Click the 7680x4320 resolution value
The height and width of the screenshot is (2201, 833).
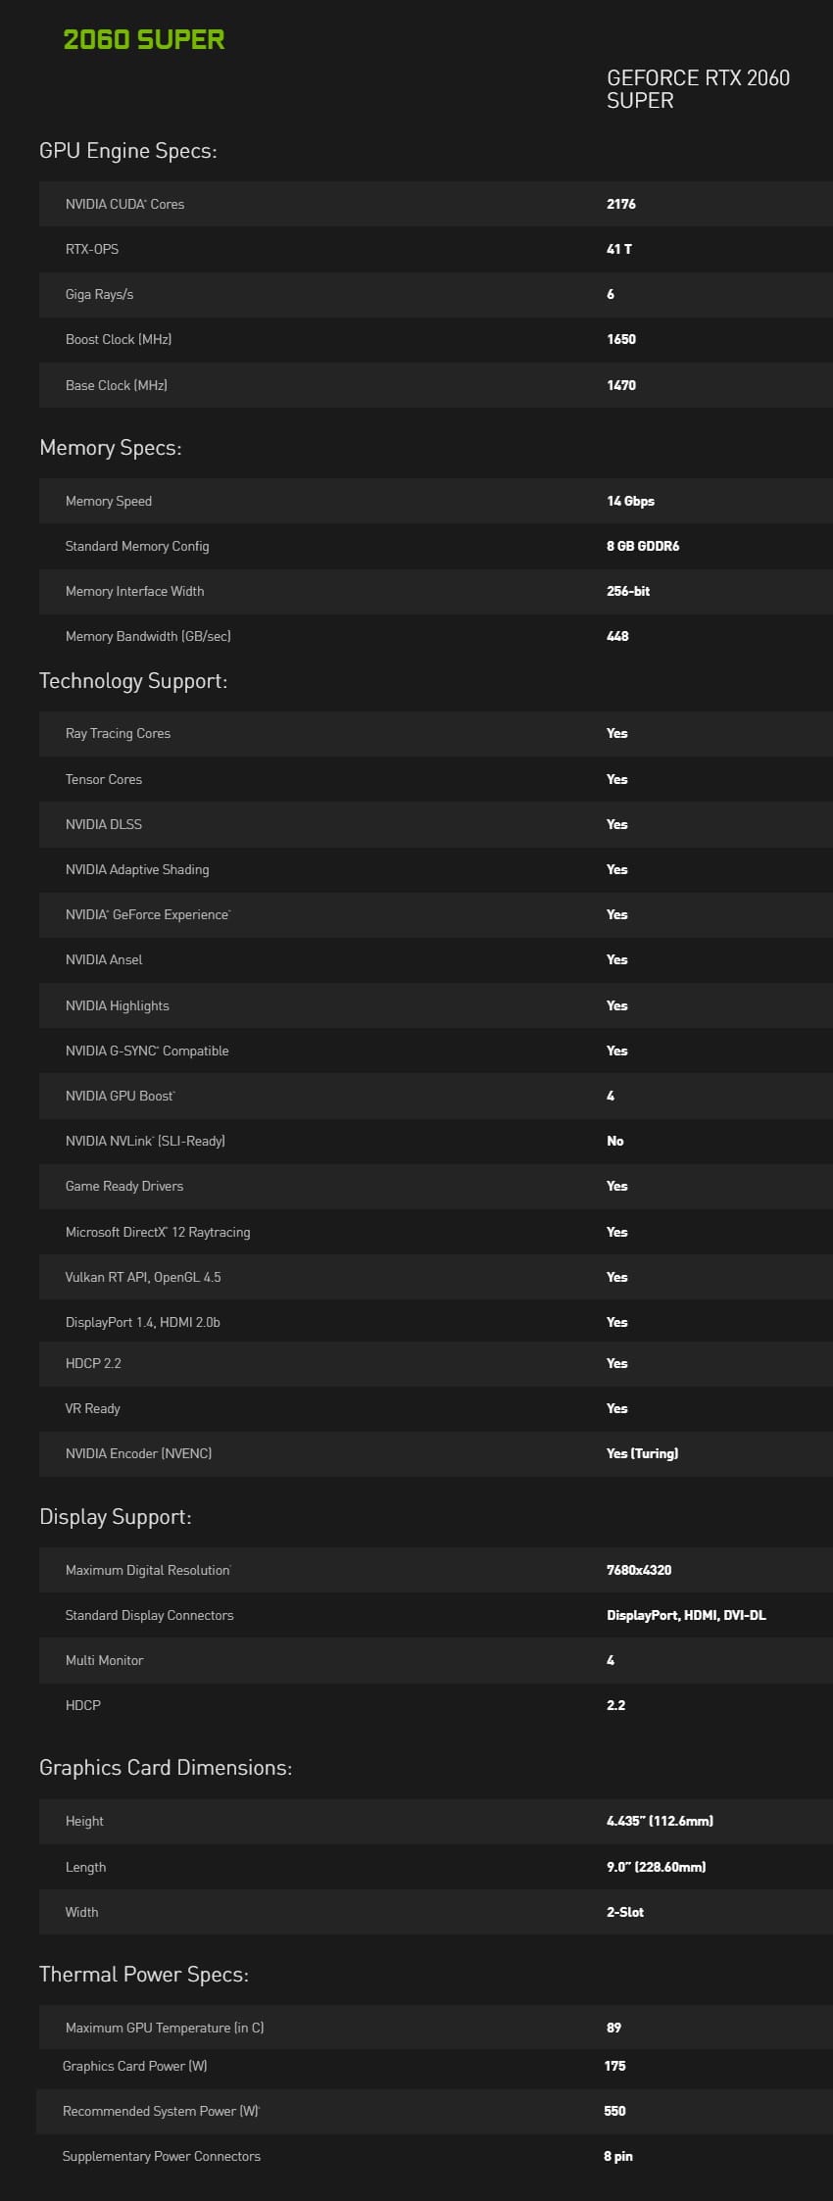click(639, 1570)
